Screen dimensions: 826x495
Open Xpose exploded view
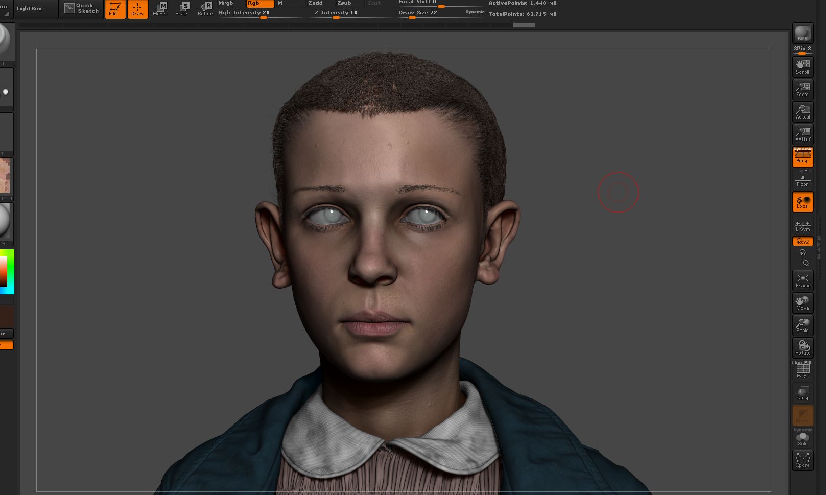pos(803,460)
